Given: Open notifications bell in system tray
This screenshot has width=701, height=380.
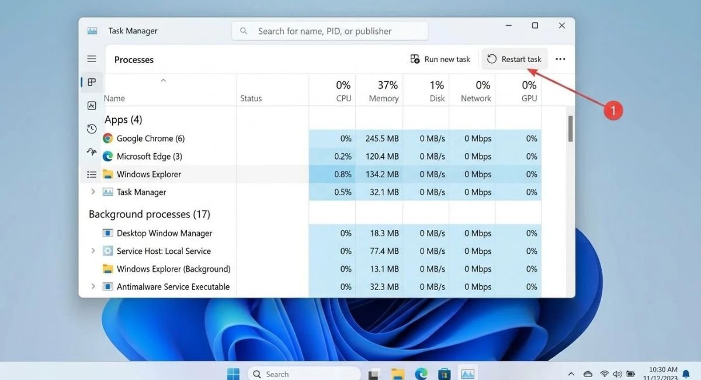Looking at the screenshot, I should pos(686,374).
